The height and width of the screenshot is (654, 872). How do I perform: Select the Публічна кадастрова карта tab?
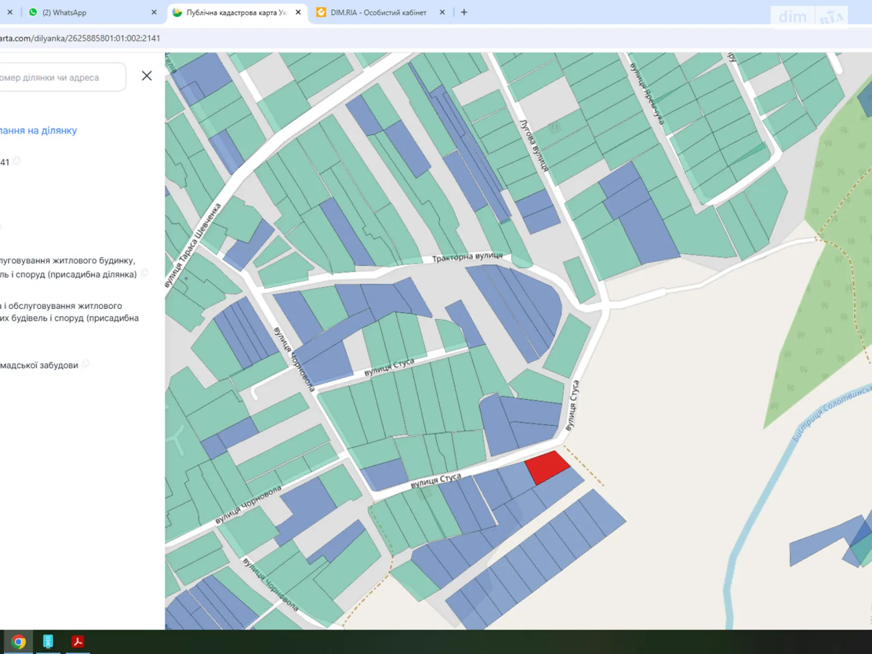tap(235, 12)
